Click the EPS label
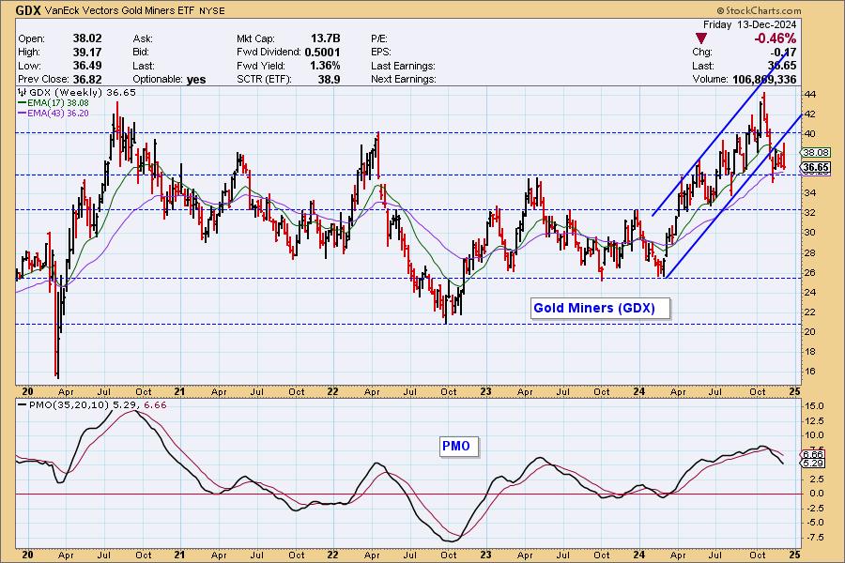 pyautogui.click(x=381, y=52)
